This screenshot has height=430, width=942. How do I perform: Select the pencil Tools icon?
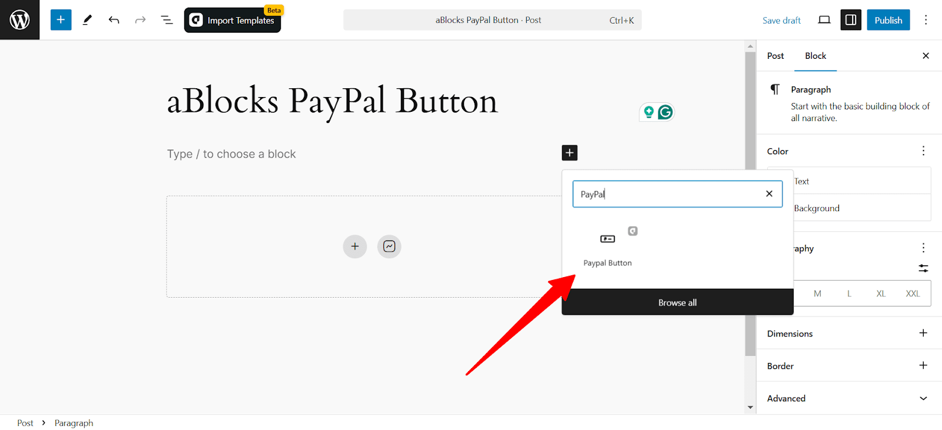pyautogui.click(x=87, y=20)
